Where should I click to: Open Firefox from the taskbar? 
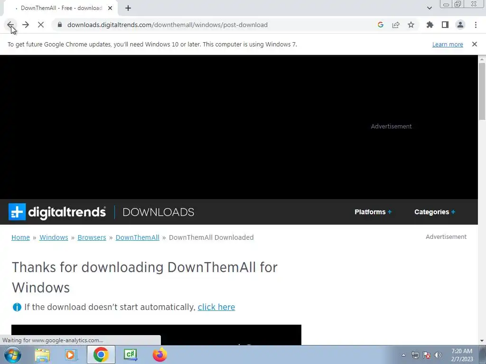(x=159, y=355)
